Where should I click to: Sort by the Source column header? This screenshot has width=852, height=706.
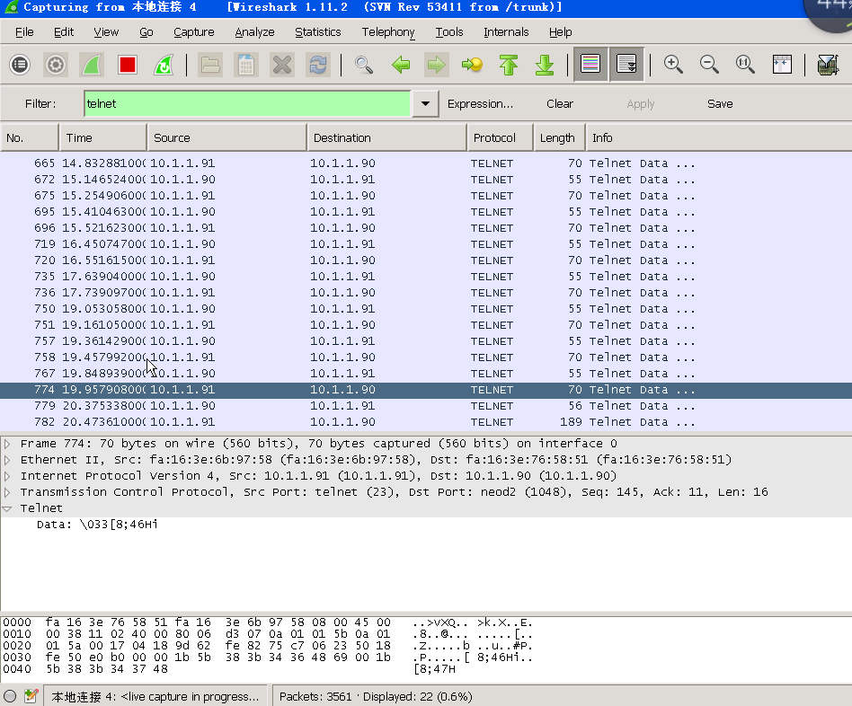227,138
